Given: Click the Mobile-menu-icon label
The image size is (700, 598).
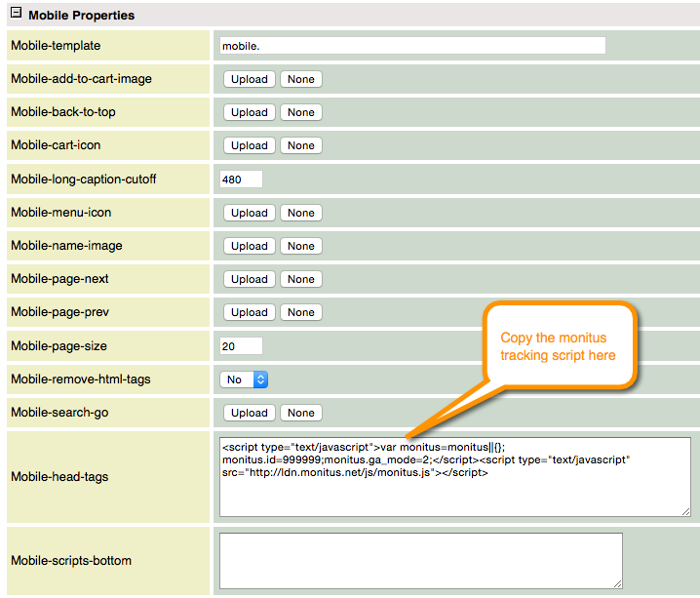Looking at the screenshot, I should [61, 213].
